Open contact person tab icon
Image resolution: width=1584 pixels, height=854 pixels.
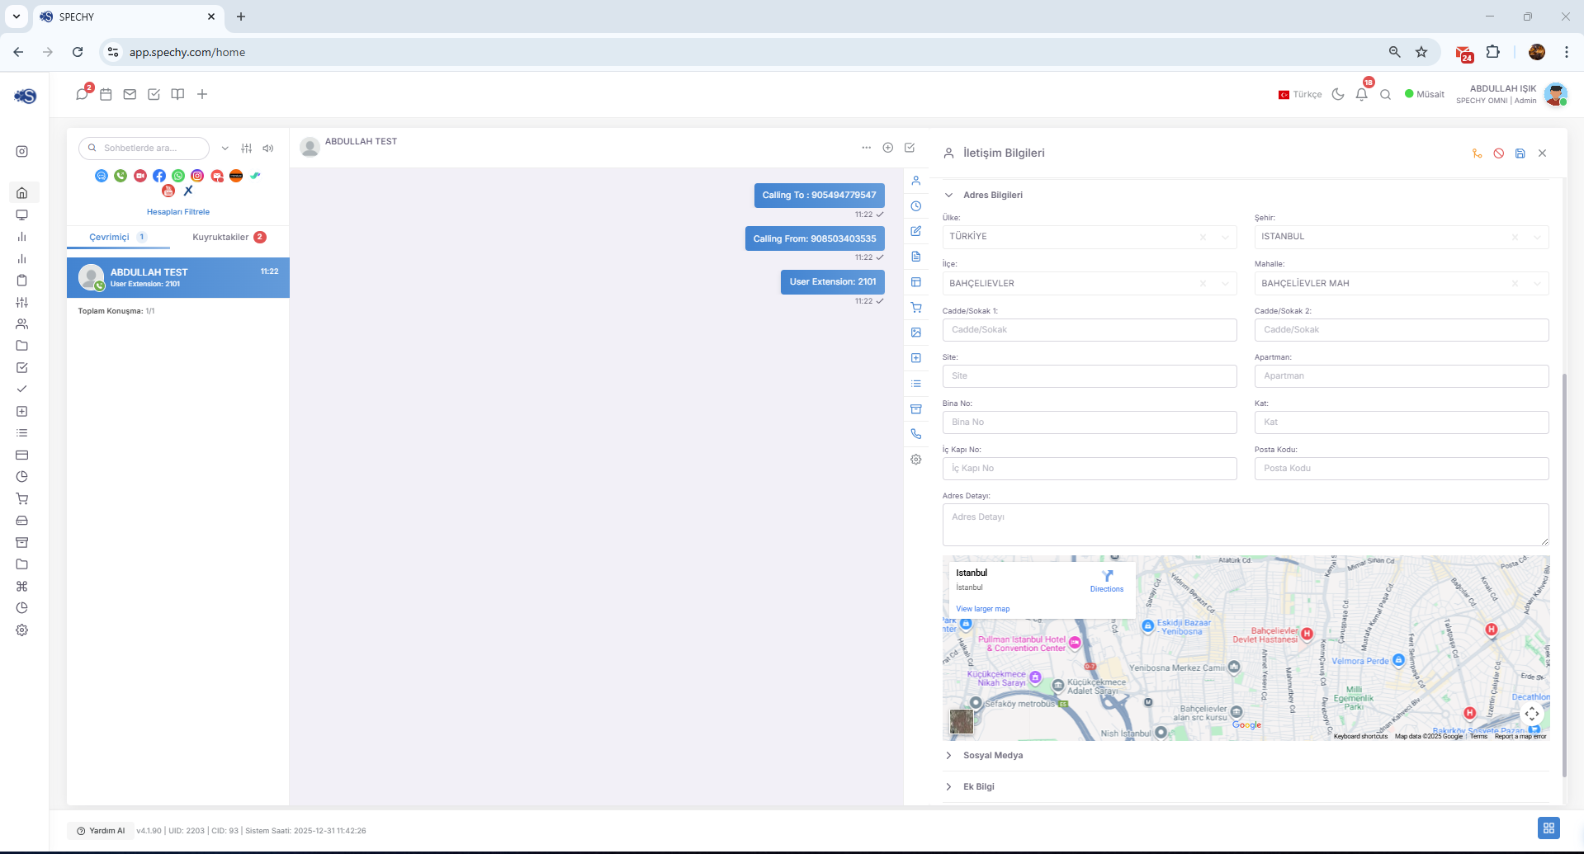(916, 181)
